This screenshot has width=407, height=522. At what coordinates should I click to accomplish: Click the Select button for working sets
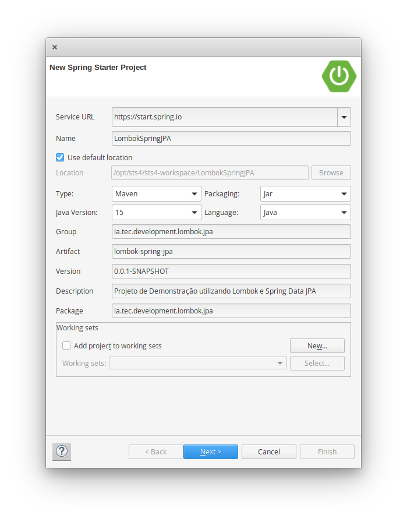click(317, 363)
